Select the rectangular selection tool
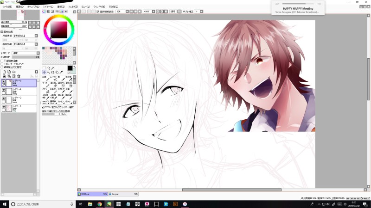 pos(44,68)
